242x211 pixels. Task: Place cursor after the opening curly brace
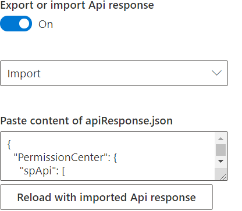(11, 145)
